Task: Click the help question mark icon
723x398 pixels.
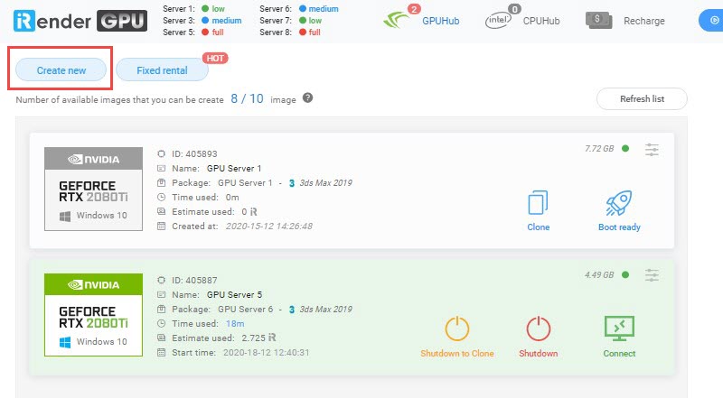Action: (x=308, y=98)
